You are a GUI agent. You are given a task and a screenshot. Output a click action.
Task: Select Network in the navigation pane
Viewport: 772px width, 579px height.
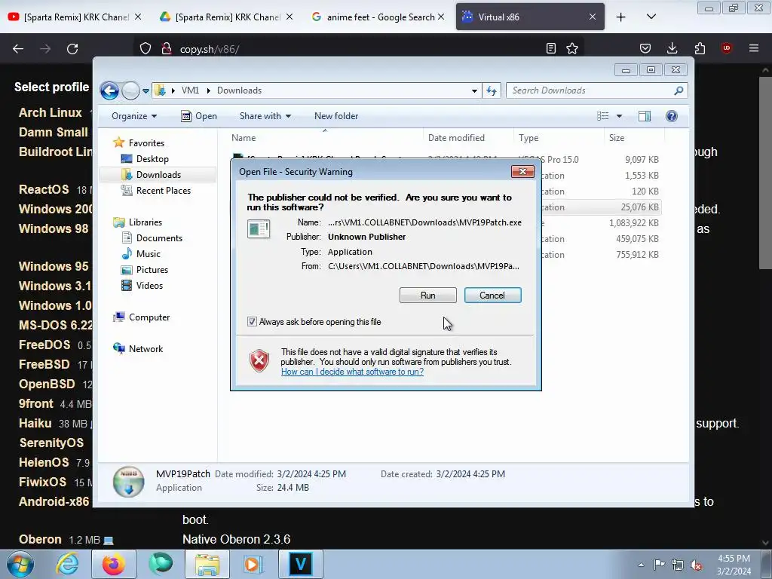pos(146,348)
